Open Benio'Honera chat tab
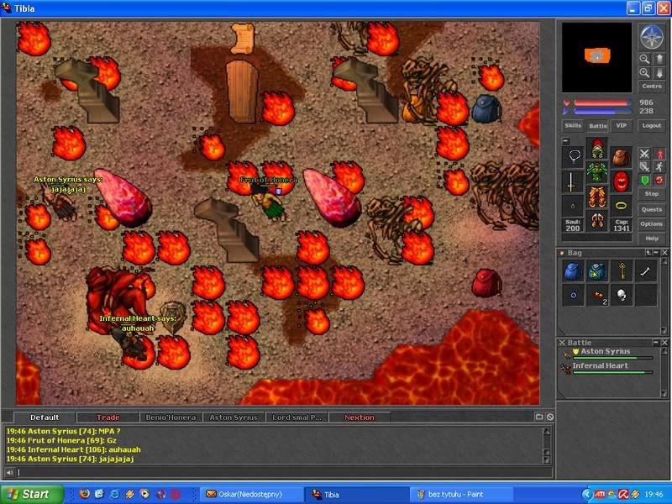Viewport: 672px width, 504px height. click(171, 417)
